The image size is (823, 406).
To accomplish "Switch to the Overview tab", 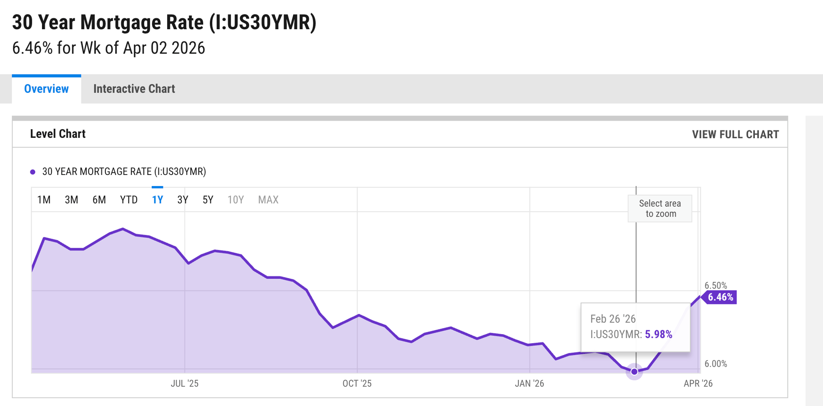I will tap(46, 89).
